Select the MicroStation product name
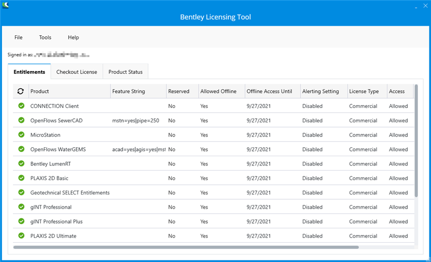This screenshot has height=262, width=431. [x=45, y=135]
